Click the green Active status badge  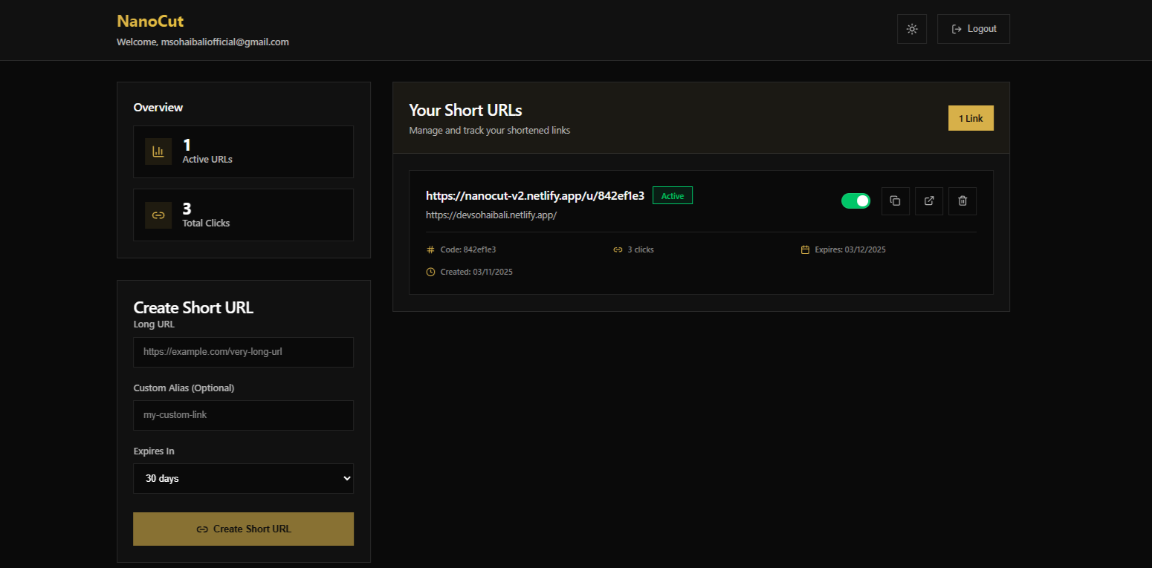point(673,196)
